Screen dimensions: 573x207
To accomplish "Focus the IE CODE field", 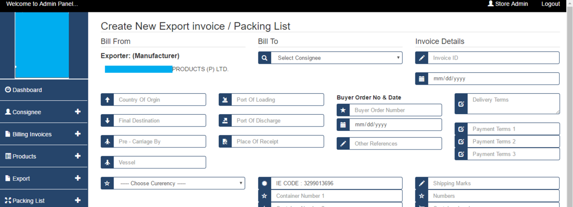I will click(x=337, y=183).
